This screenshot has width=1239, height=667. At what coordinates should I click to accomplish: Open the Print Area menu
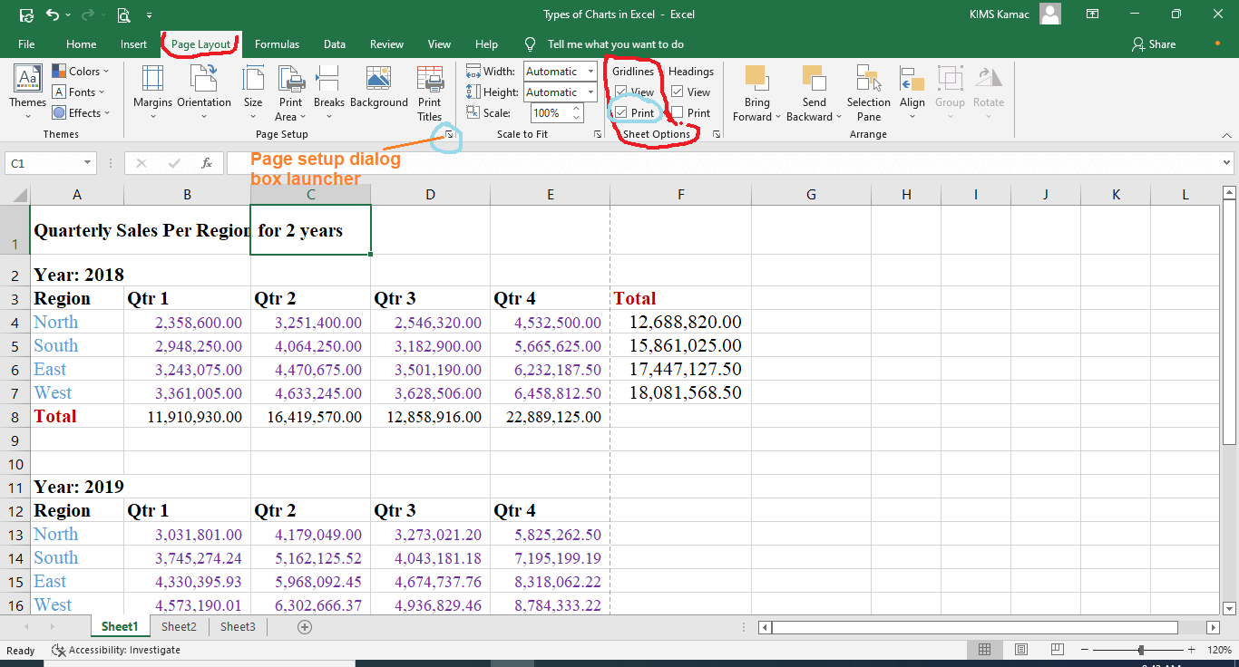pos(291,92)
